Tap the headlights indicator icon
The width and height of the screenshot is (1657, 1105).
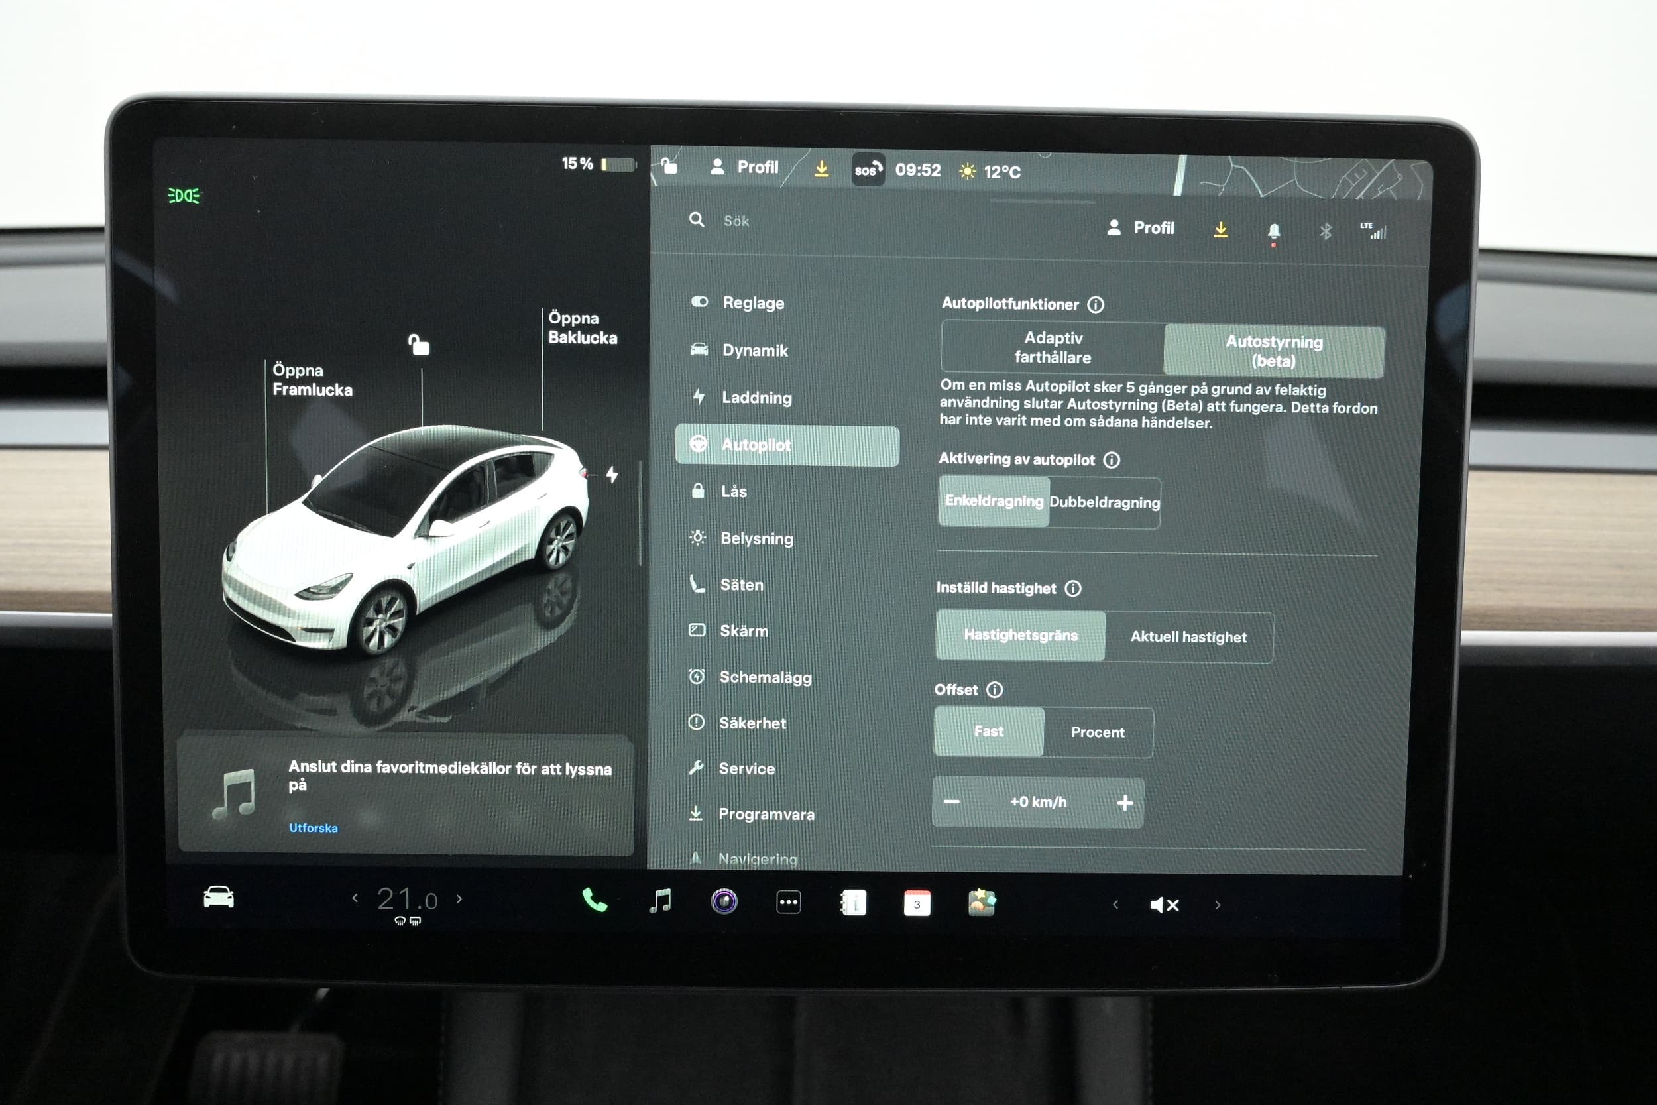(184, 195)
